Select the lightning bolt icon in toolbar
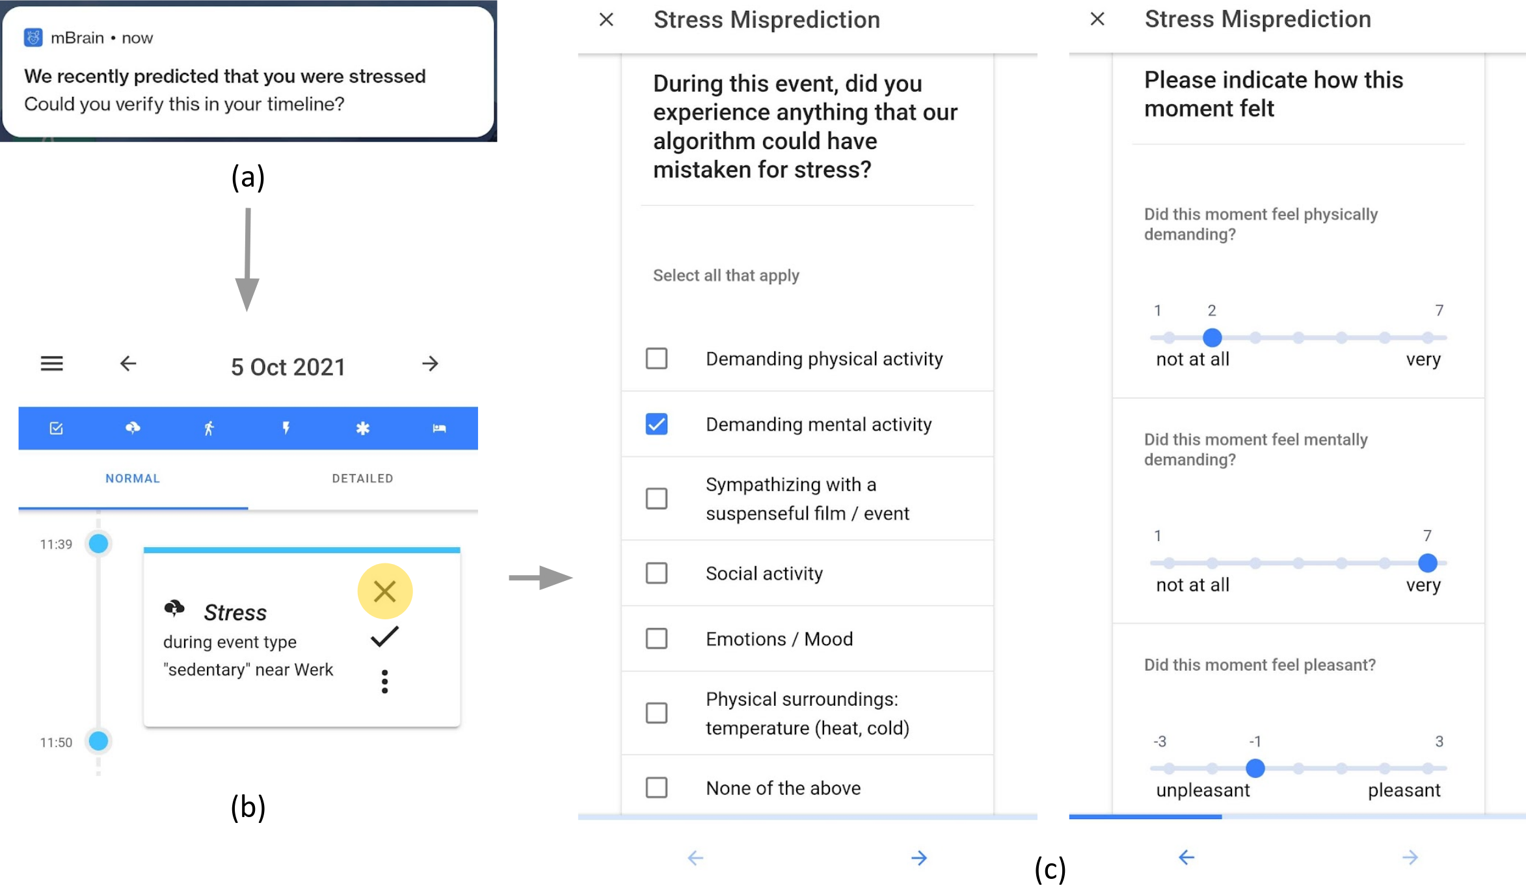1526x888 pixels. pyautogui.click(x=286, y=428)
